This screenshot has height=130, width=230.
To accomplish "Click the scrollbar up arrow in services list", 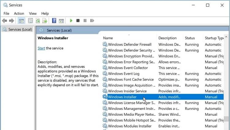I will pos(226,37).
